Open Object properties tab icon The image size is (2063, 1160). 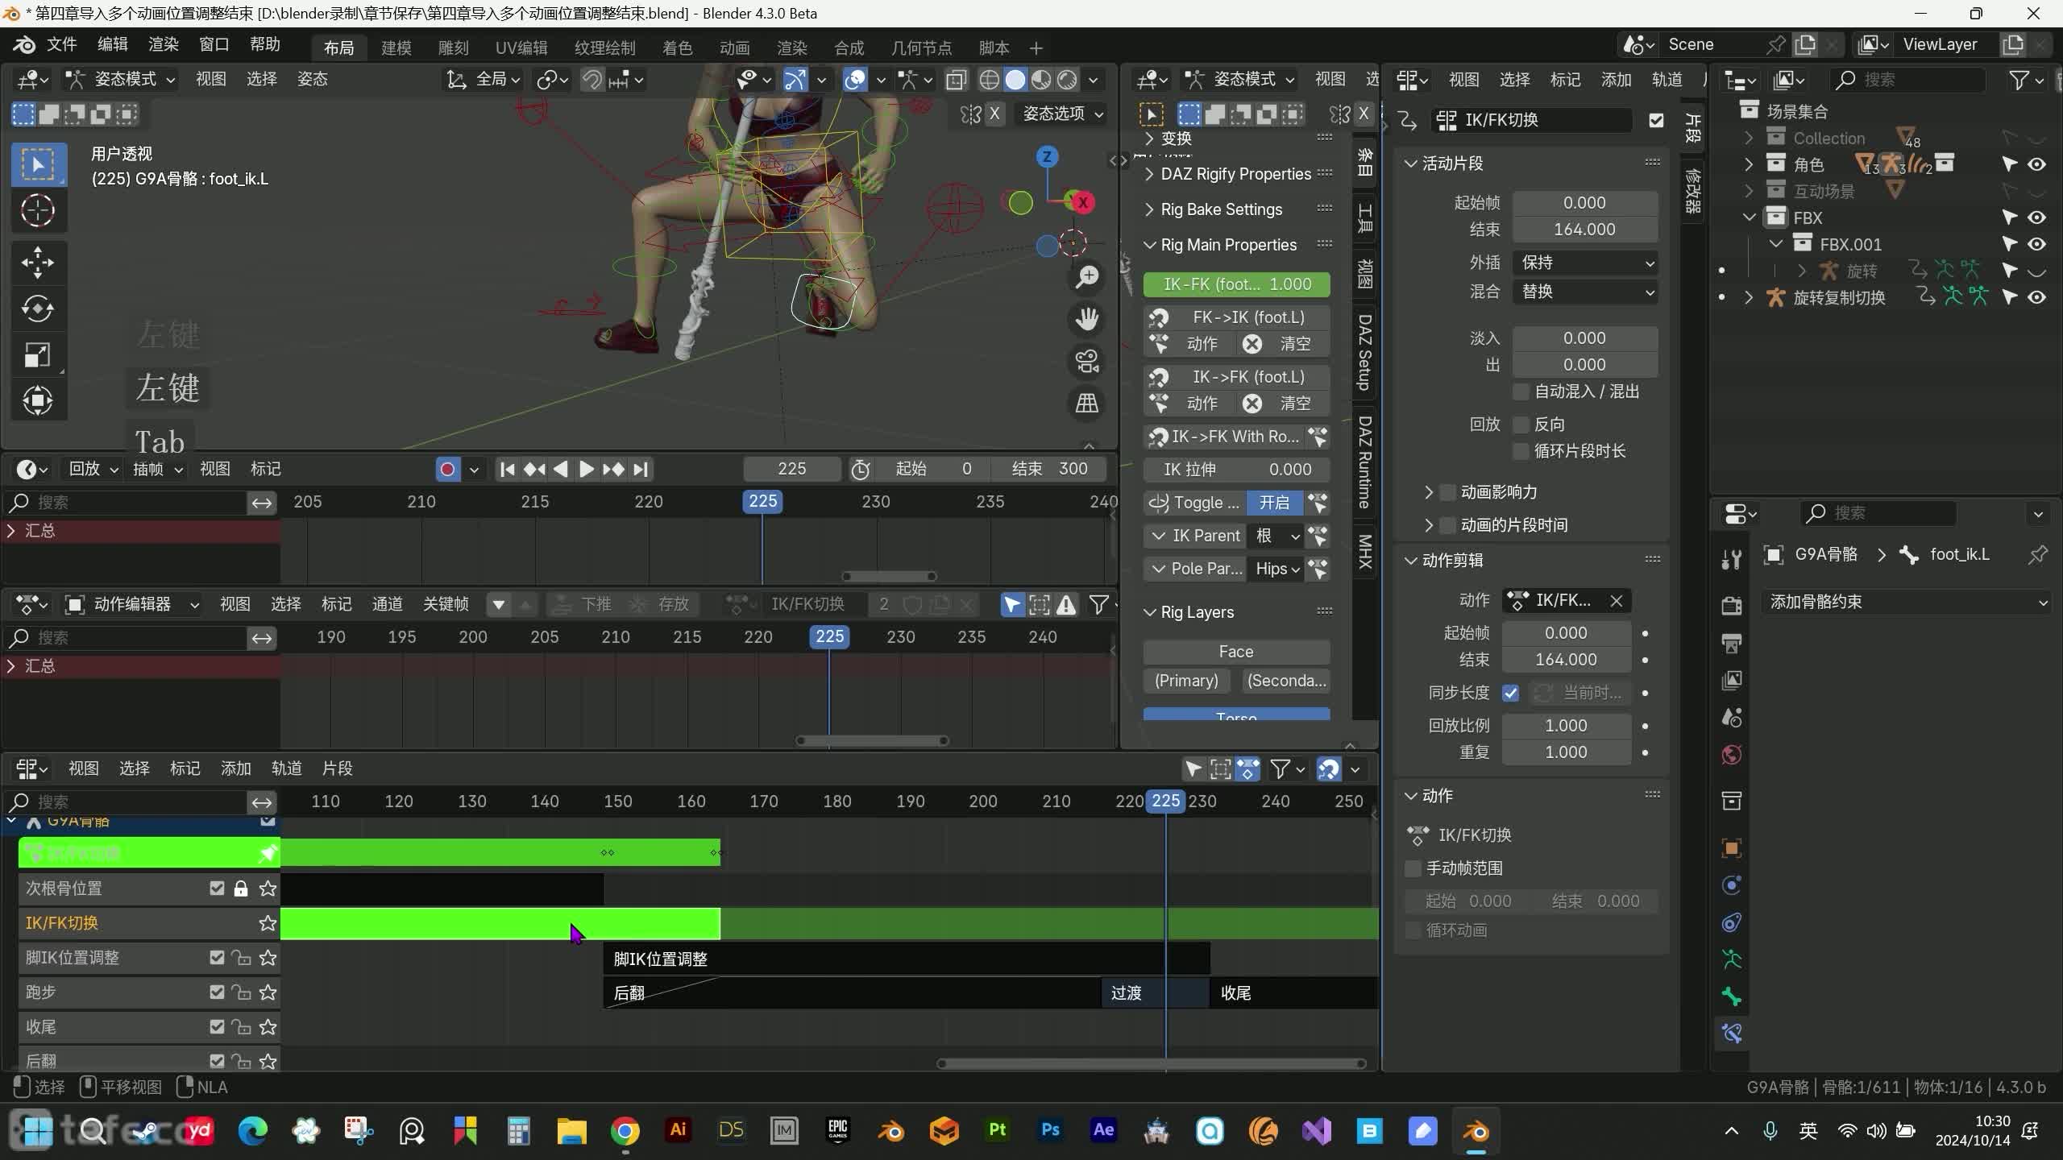coord(1732,847)
